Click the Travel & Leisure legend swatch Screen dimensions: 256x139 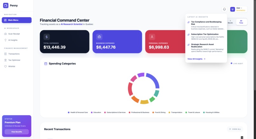point(186,112)
